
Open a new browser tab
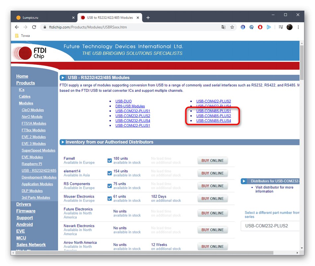pyautogui.click(x=148, y=18)
